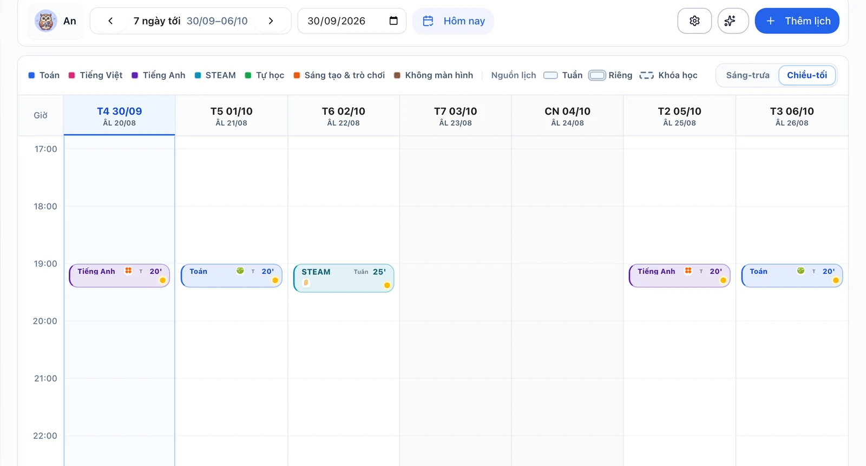Click the Thêm lịch button
This screenshot has width=866, height=466.
click(x=797, y=21)
